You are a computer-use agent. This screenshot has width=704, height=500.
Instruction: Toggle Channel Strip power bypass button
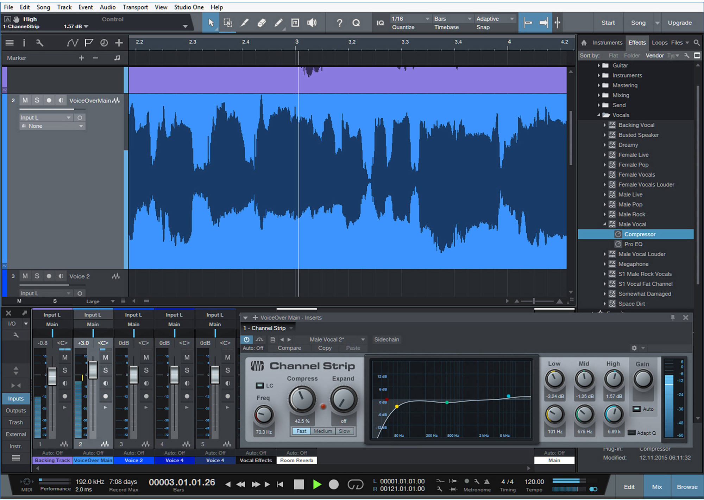pyautogui.click(x=246, y=340)
